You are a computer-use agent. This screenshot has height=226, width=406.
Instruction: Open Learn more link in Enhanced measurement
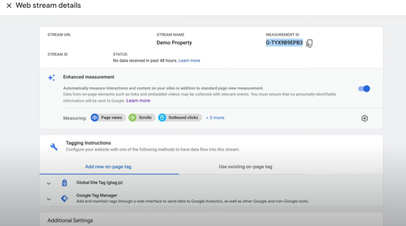tap(138, 101)
